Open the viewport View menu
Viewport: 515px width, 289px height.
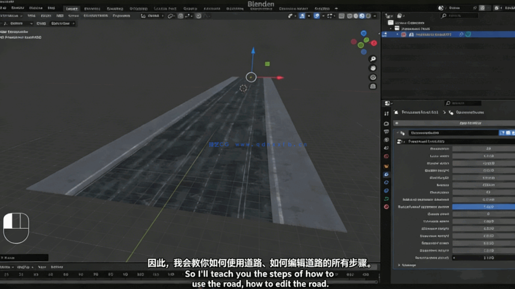[x=31, y=15]
